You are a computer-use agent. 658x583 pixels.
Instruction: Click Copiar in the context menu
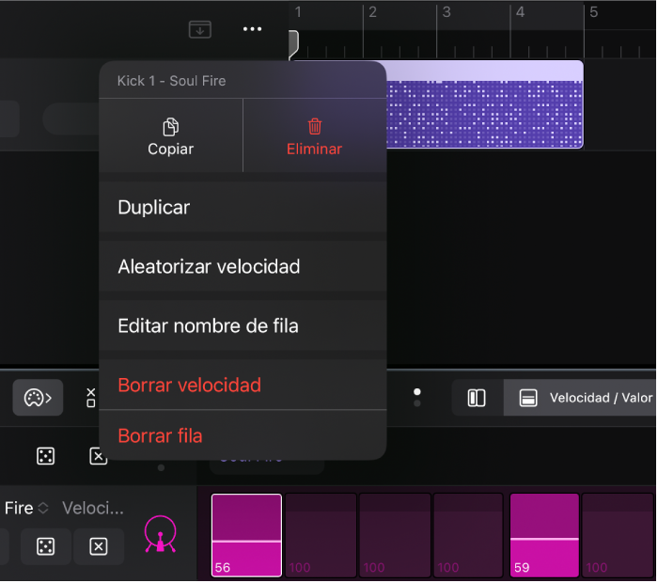(x=171, y=136)
